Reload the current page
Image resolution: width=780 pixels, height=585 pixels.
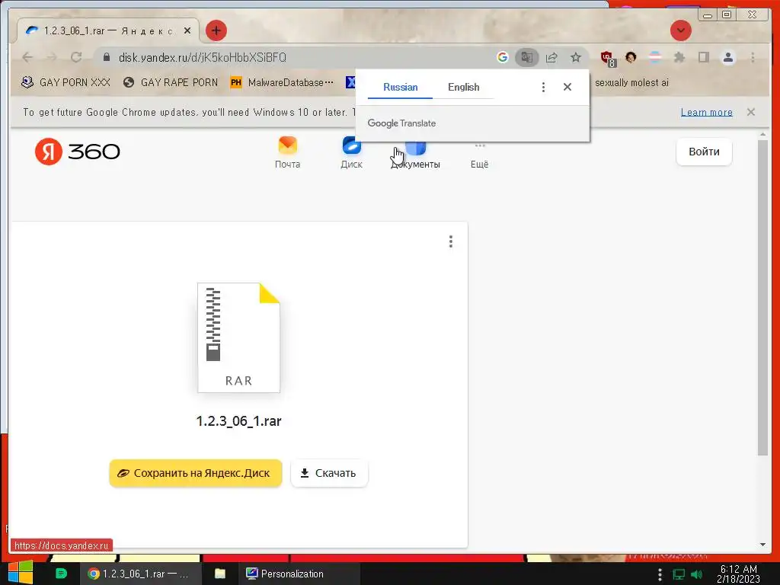coord(76,58)
